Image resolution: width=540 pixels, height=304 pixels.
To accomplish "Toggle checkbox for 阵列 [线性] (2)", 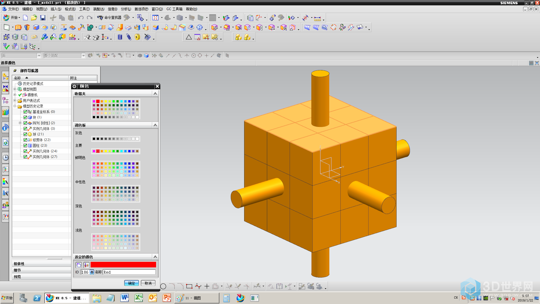I will (x=25, y=123).
